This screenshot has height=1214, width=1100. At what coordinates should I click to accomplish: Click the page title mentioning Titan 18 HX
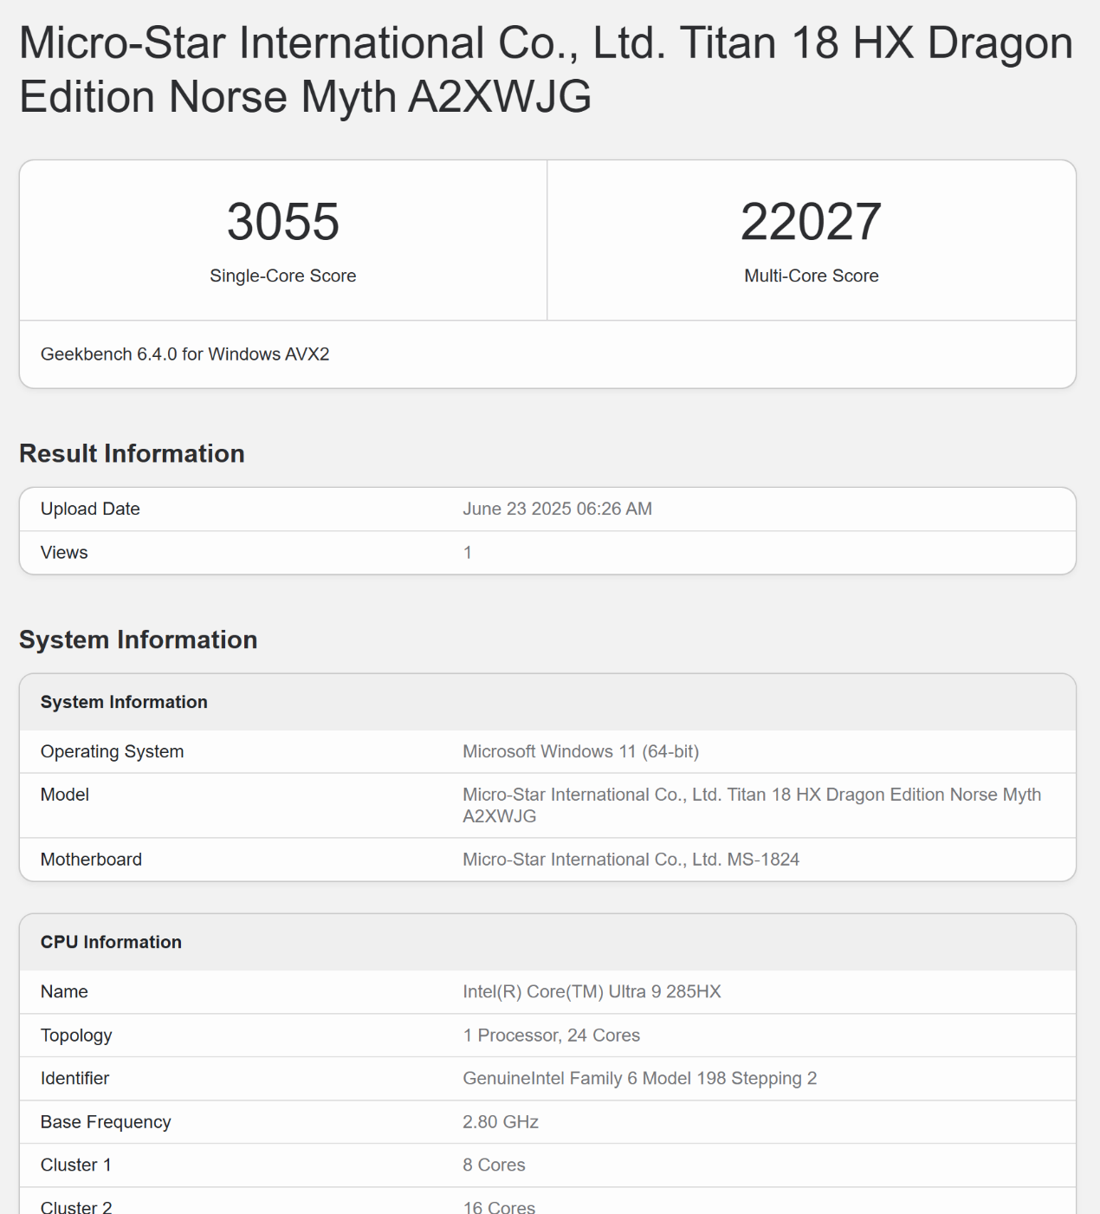coord(546,69)
